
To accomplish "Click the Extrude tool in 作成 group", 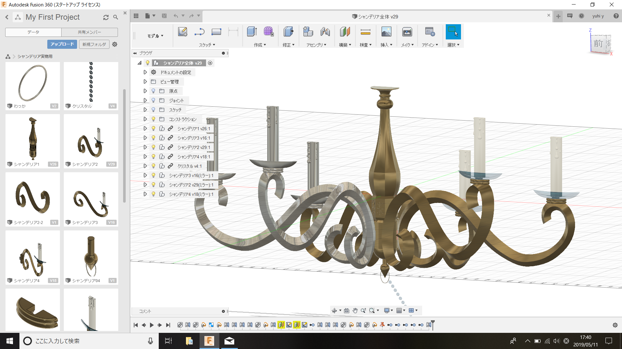I will pyautogui.click(x=252, y=32).
